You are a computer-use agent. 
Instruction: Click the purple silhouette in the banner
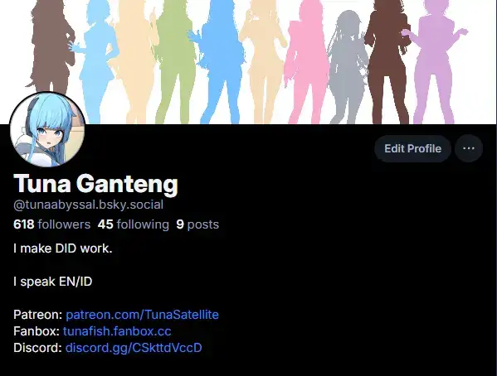[x=436, y=62]
